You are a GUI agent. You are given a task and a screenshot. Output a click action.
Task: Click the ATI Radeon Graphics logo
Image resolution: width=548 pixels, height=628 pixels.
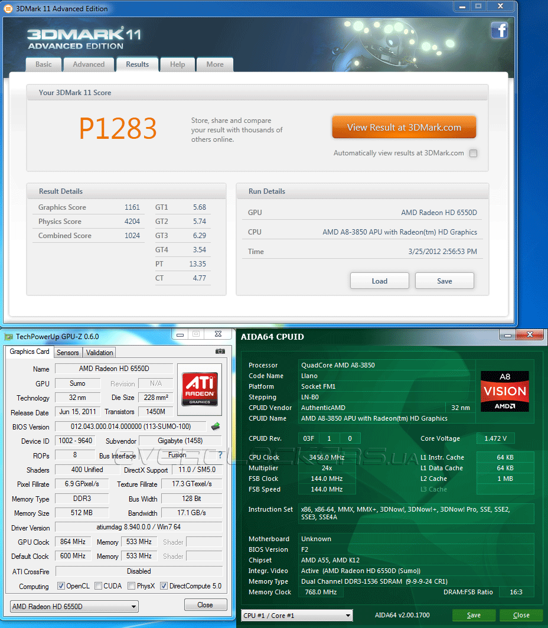200,390
